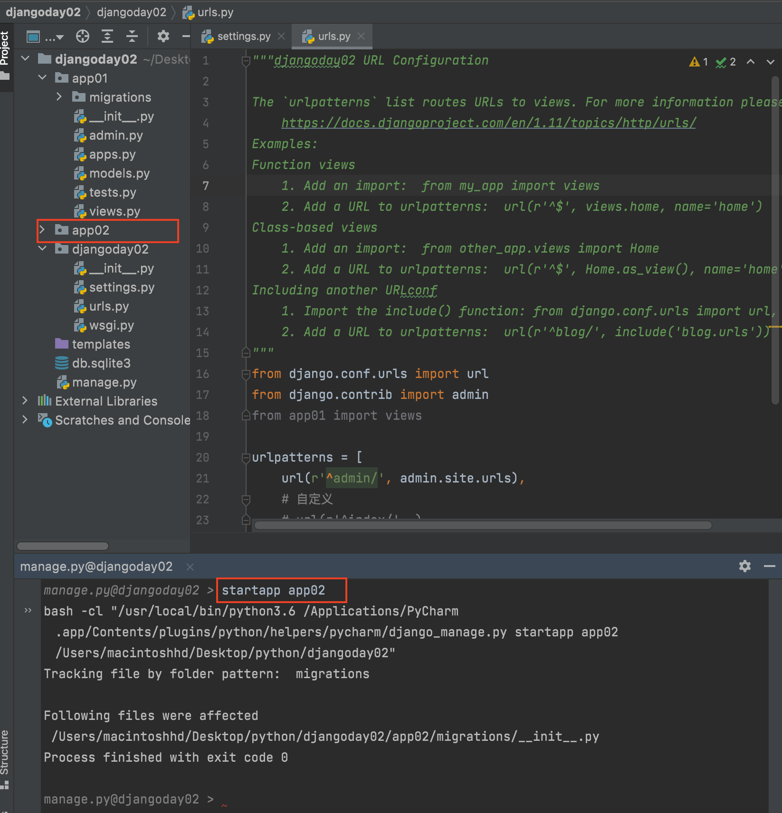Fold comment block at line 22

tap(246, 500)
